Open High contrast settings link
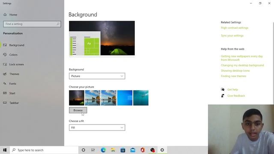The width and height of the screenshot is (274, 154). 235,28
